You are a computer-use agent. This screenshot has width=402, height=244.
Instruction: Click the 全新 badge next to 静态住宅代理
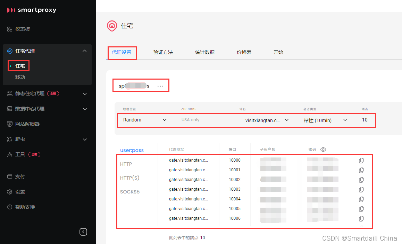pos(53,93)
